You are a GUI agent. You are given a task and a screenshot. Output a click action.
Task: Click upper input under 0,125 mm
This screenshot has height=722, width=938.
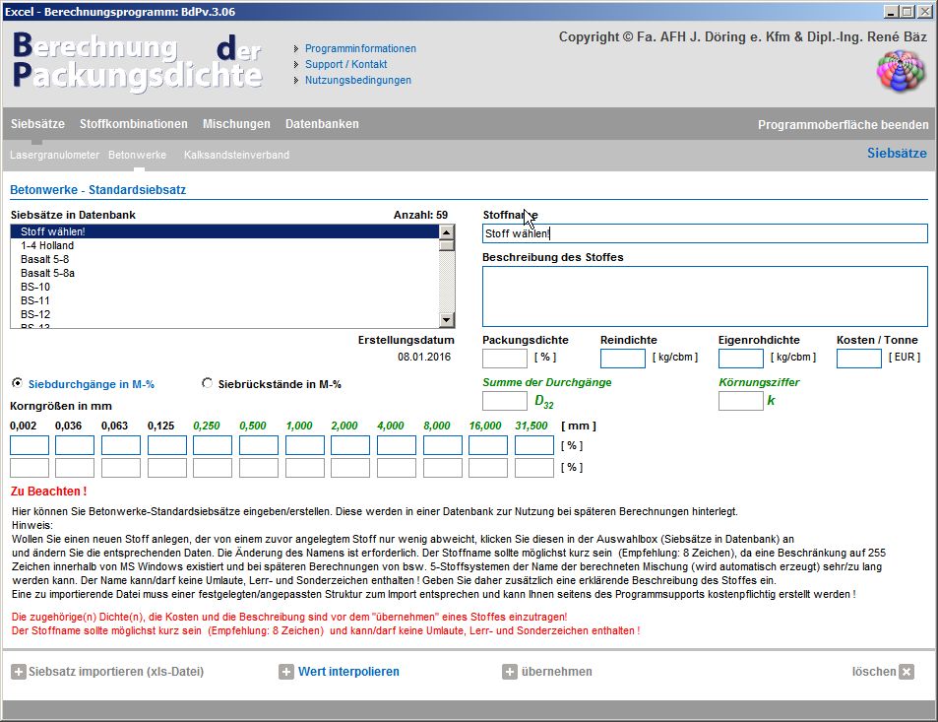(167, 445)
